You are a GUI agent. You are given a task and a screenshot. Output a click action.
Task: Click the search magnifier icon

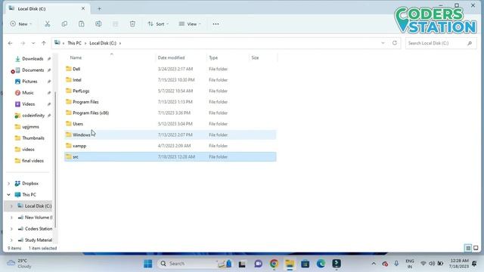tap(470, 43)
